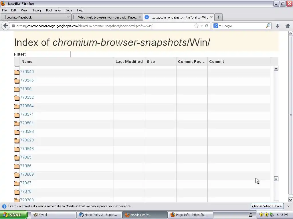The width and height of the screenshot is (293, 219).
Task: Click the folder icon beside 770669
Action: click(x=17, y=175)
